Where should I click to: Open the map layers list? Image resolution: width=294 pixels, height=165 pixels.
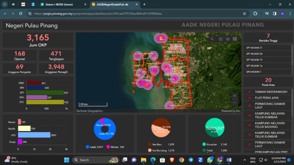228,39
